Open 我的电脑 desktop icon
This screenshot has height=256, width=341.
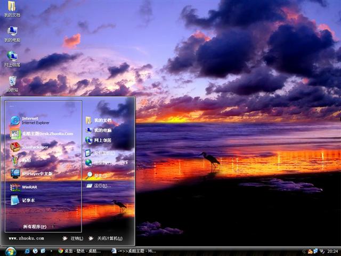(12, 34)
